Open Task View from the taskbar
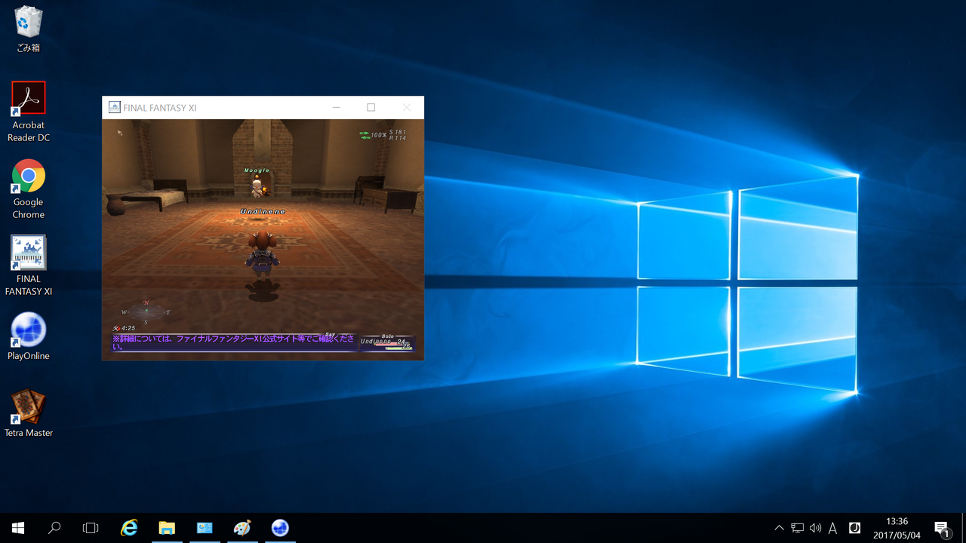Viewport: 966px width, 543px height. 91,528
